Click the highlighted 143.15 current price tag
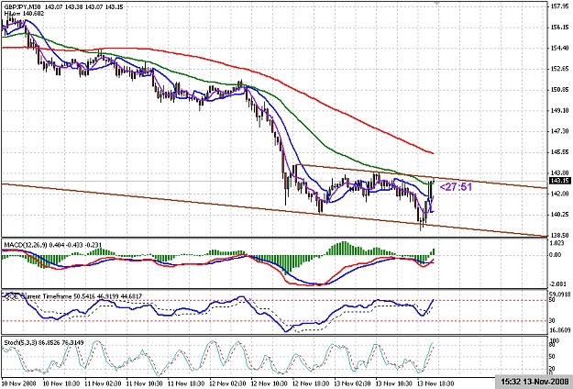Screen dimensions: 573x389 (x=560, y=181)
